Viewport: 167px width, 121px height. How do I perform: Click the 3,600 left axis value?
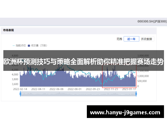(x=15, y=84)
